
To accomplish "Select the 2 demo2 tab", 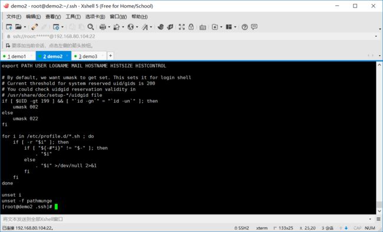I will click(53, 56).
